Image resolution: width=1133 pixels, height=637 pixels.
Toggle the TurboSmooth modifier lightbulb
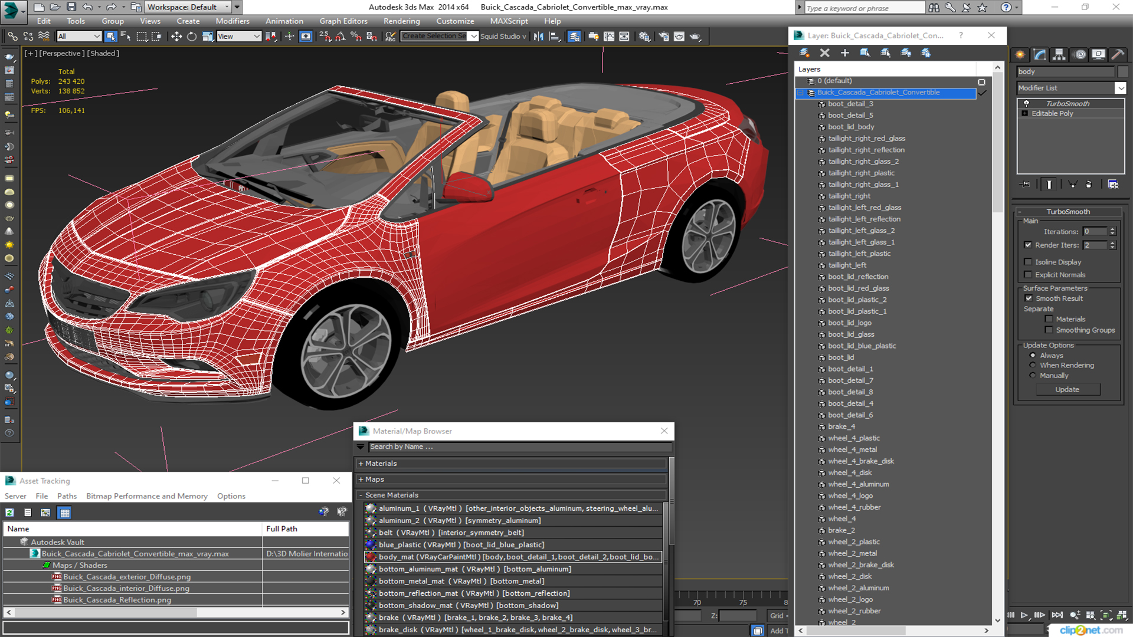tap(1026, 103)
